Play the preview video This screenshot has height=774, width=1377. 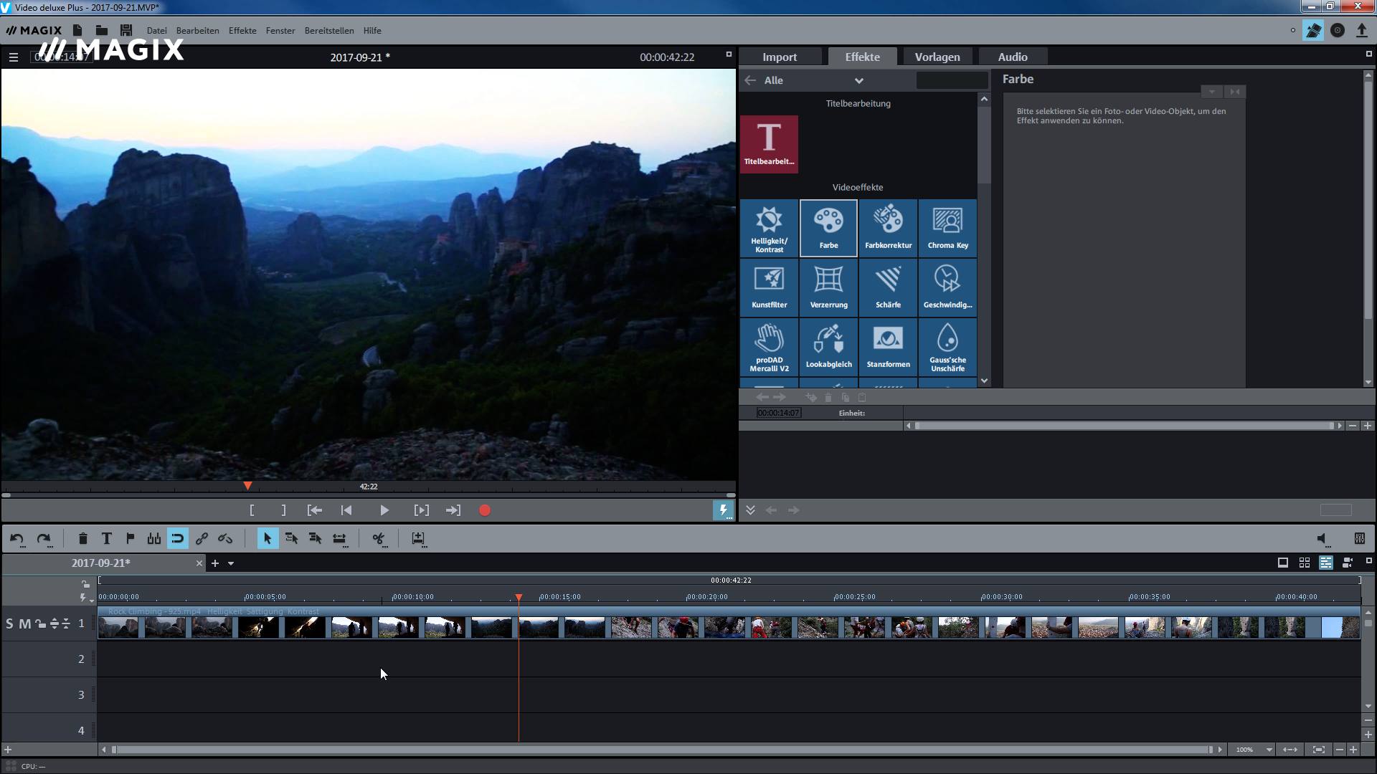point(384,510)
